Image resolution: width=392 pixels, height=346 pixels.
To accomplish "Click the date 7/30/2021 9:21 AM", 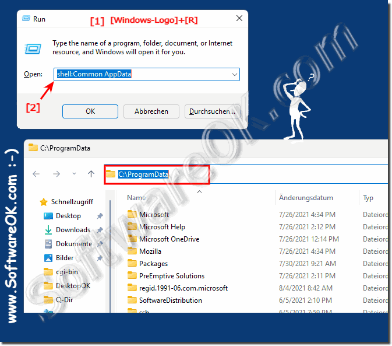I will click(x=307, y=264).
